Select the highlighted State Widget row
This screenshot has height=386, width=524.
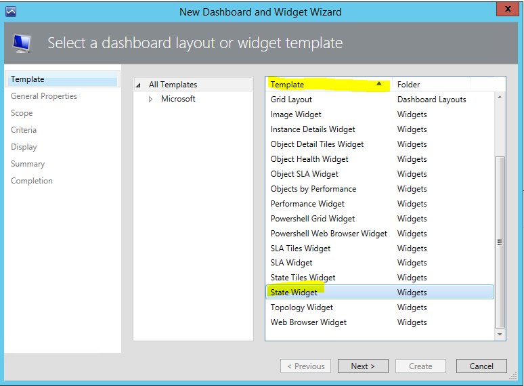click(380, 292)
